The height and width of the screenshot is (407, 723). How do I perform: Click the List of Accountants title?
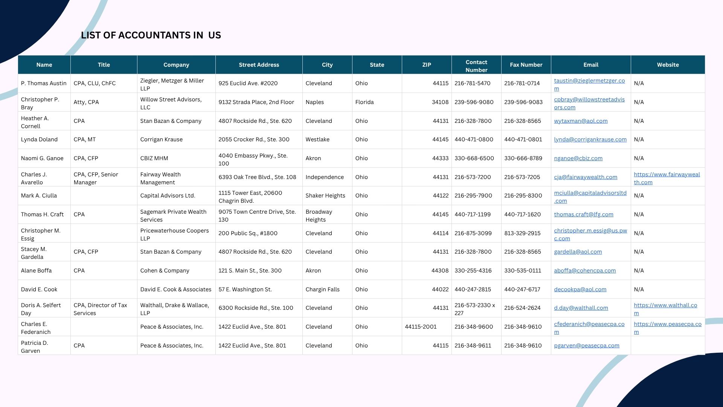click(x=151, y=35)
